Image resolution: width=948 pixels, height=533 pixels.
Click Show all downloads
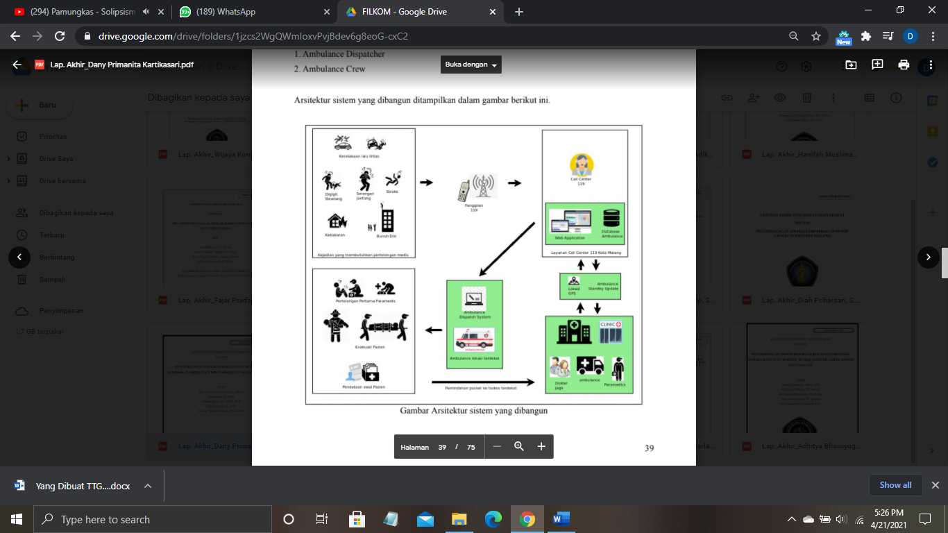895,485
